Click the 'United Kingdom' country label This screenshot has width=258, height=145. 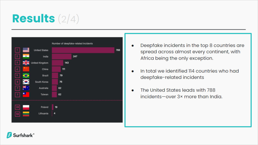[40, 63]
